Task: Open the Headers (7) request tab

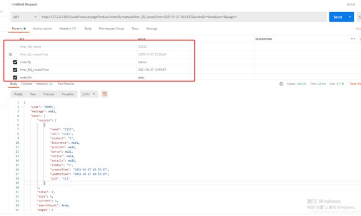Action: tap(68, 28)
